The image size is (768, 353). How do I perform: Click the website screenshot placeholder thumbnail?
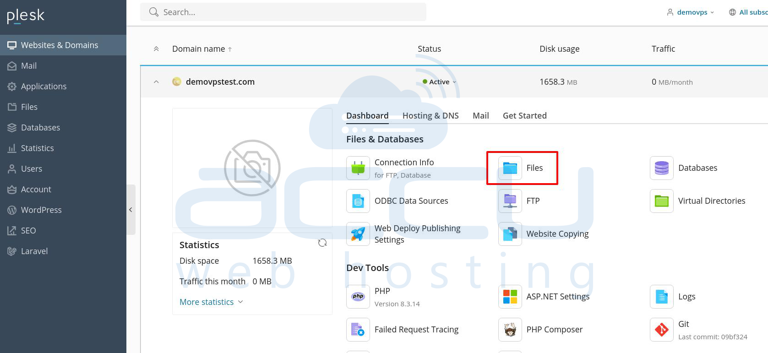point(252,168)
